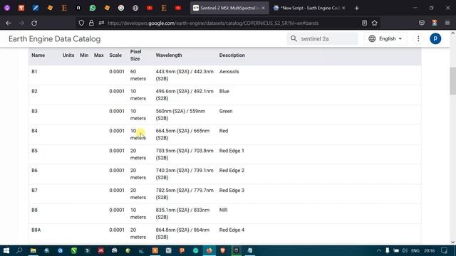Open Windows taskbar search
Viewport: 456px width, 256px height.
(19, 250)
